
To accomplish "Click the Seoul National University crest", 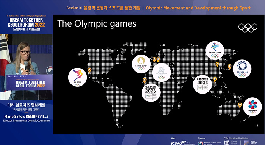I will [x=227, y=143].
